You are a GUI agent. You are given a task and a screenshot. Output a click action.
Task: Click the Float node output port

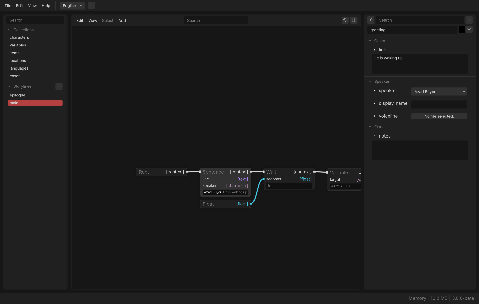(251, 204)
